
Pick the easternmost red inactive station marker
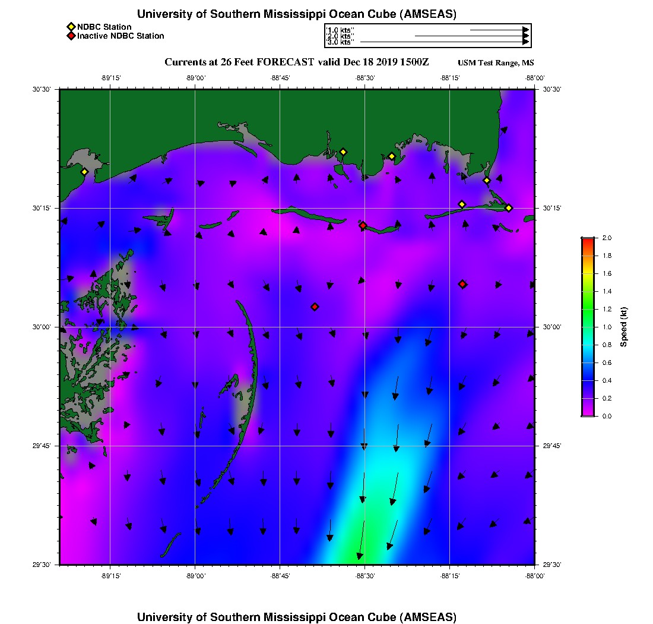click(x=462, y=284)
